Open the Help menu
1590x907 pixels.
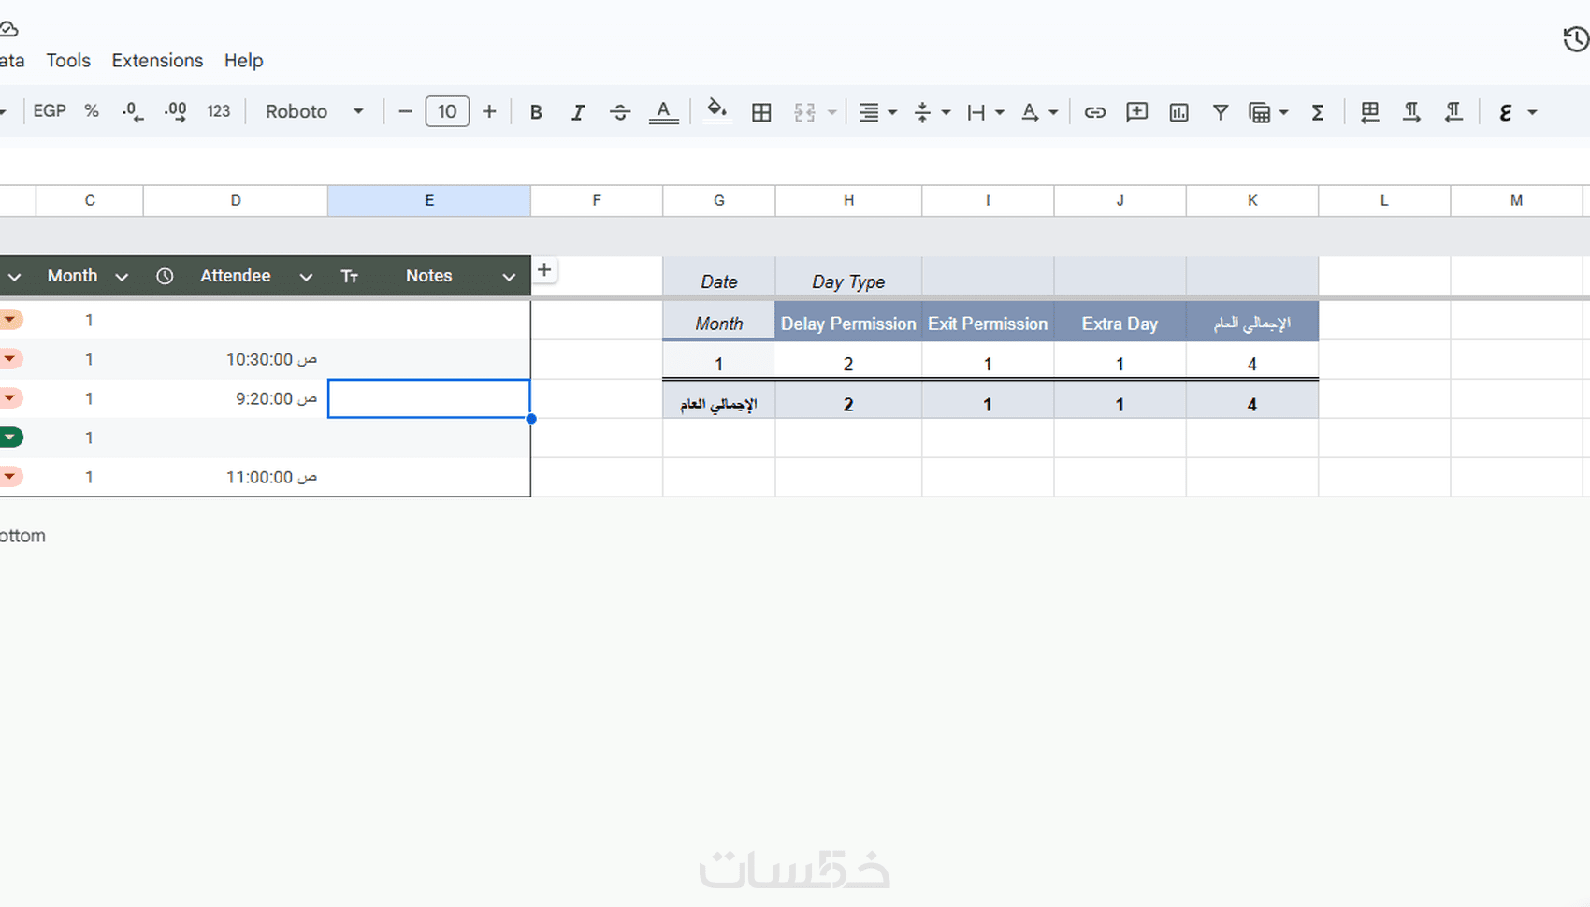pos(243,60)
